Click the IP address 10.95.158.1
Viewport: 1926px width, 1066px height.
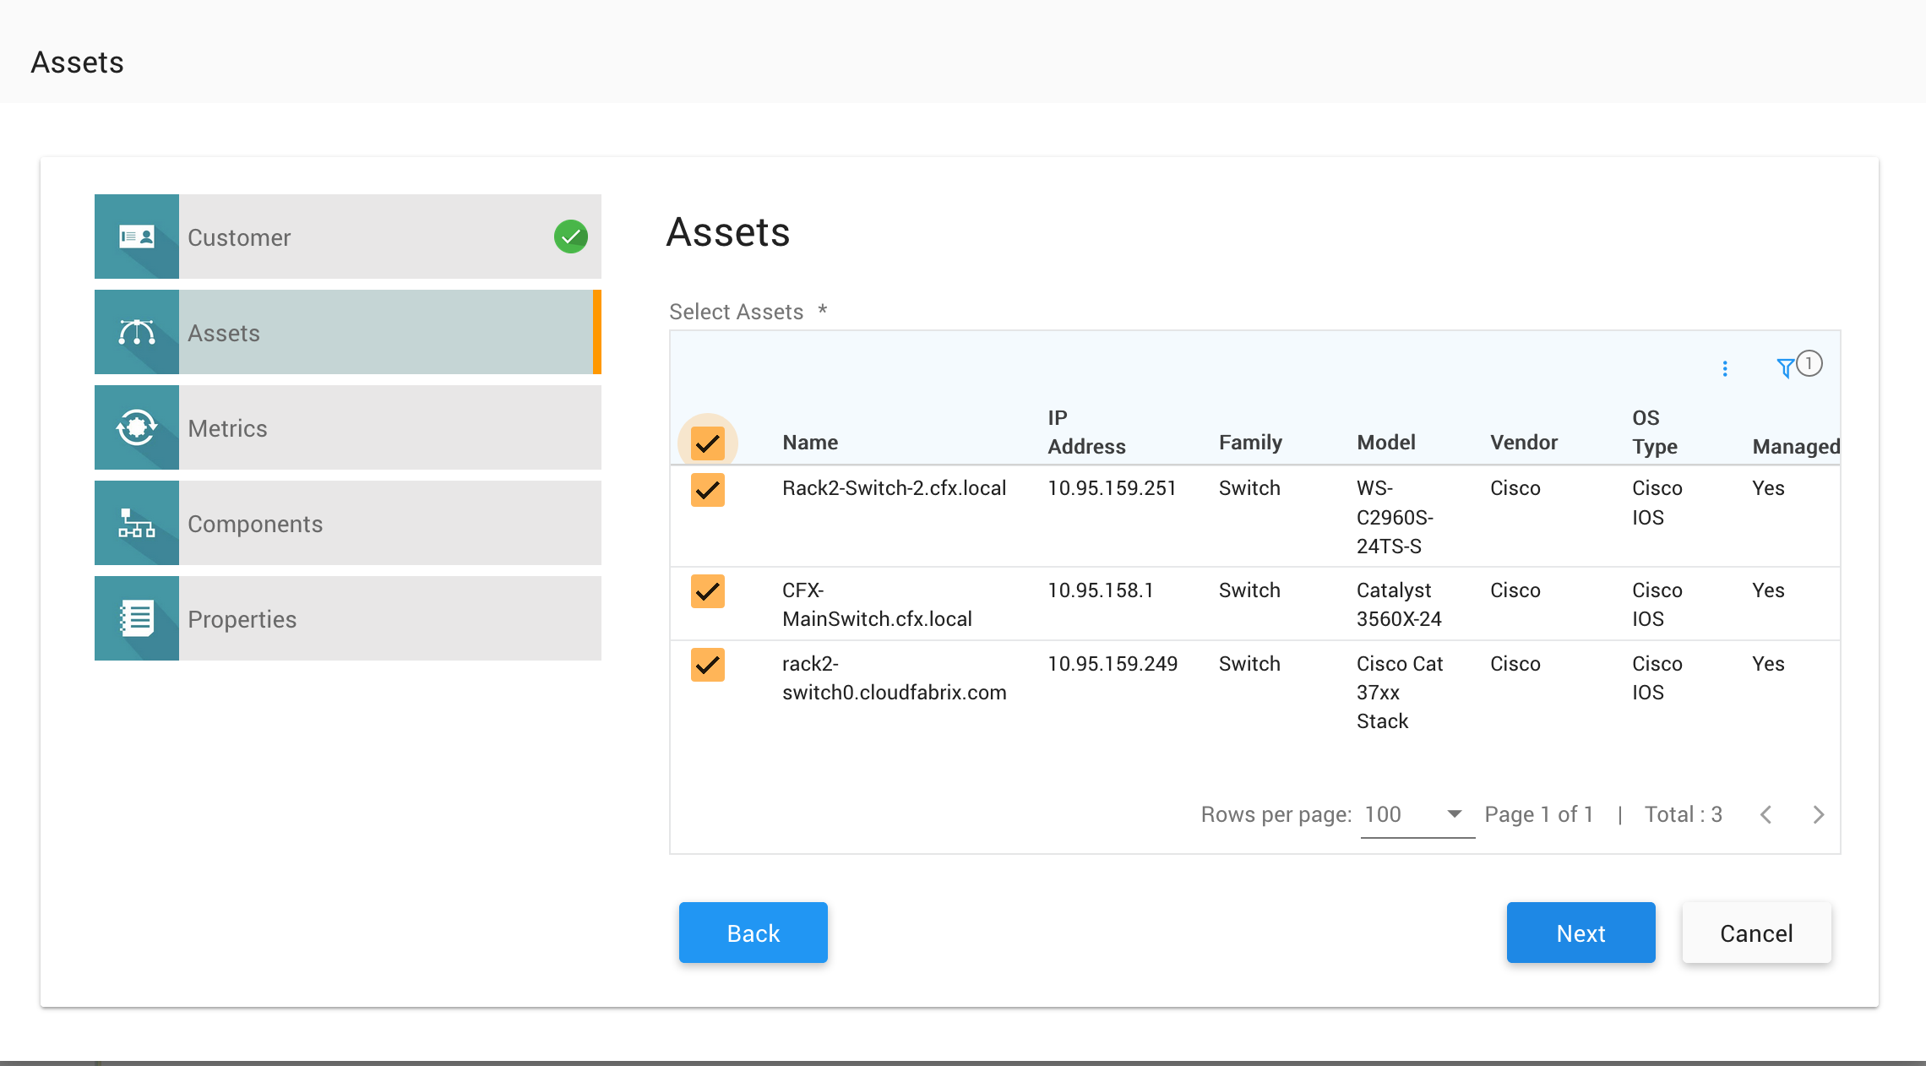1101,590
